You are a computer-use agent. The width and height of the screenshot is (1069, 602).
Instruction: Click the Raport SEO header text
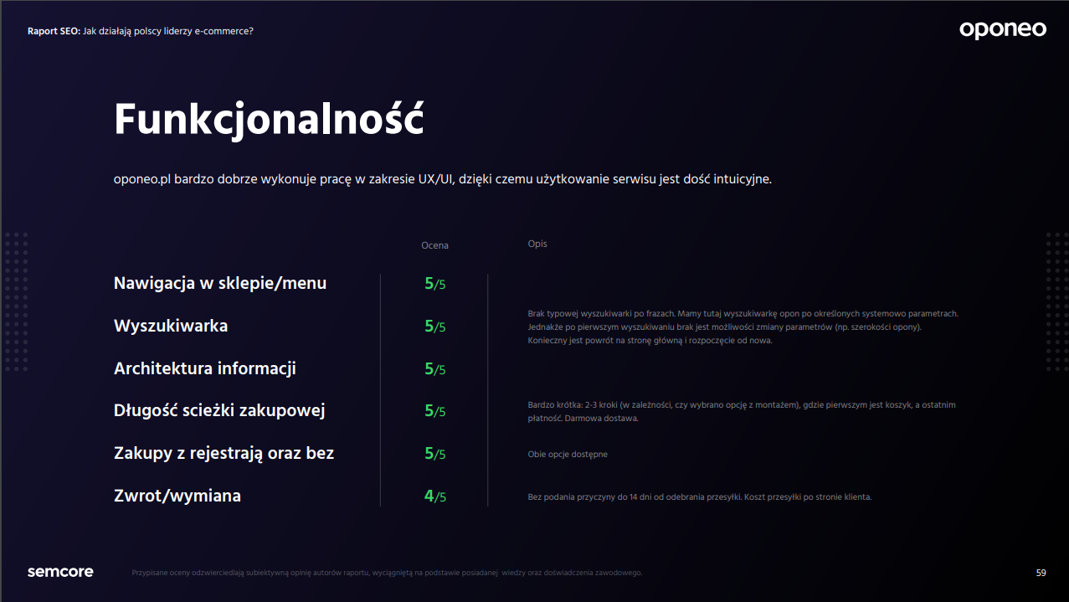tap(140, 31)
